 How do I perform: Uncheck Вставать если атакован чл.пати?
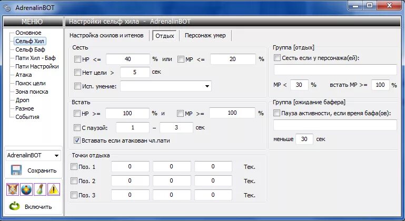tap(77, 140)
